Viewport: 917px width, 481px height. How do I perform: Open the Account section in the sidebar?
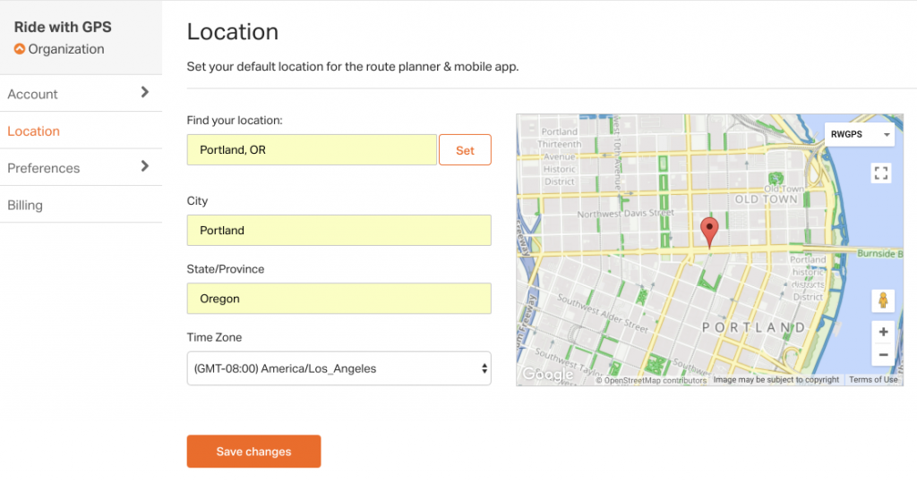(x=81, y=93)
